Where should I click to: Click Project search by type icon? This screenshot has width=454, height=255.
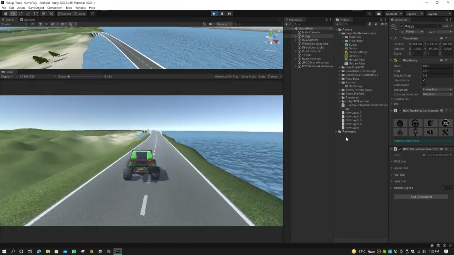(370, 24)
